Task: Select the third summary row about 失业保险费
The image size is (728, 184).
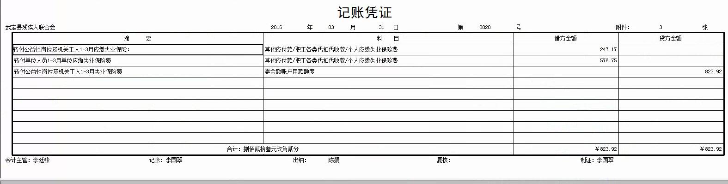Action: (138, 71)
